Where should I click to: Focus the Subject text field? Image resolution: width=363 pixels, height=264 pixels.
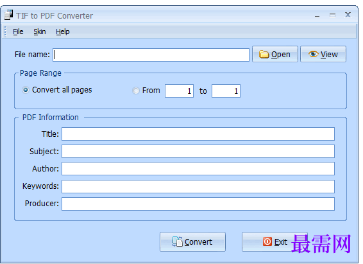(198, 152)
